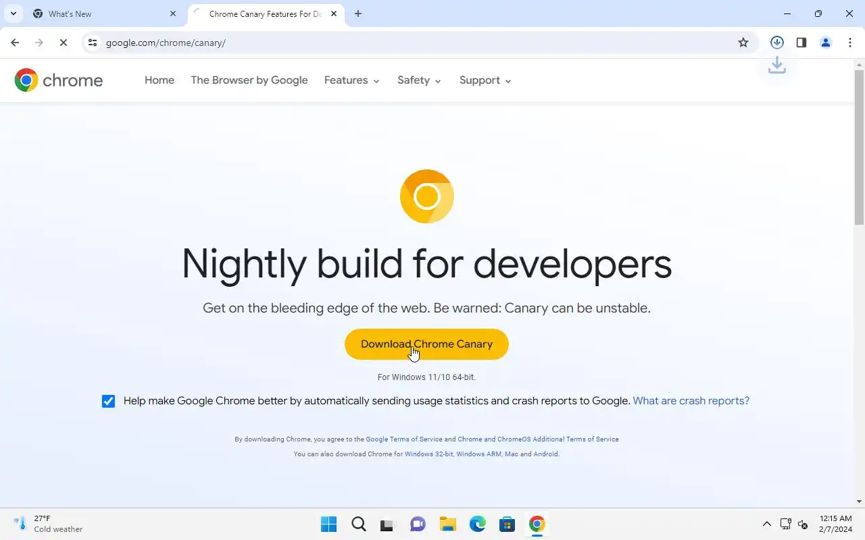This screenshot has width=865, height=540.
Task: Choose Windows ARM download link
Action: [479, 454]
